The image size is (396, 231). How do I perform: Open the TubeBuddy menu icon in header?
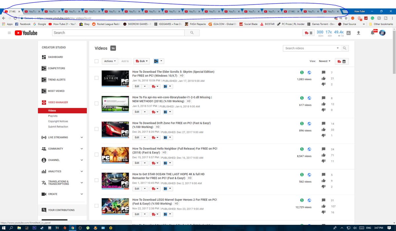(x=308, y=33)
